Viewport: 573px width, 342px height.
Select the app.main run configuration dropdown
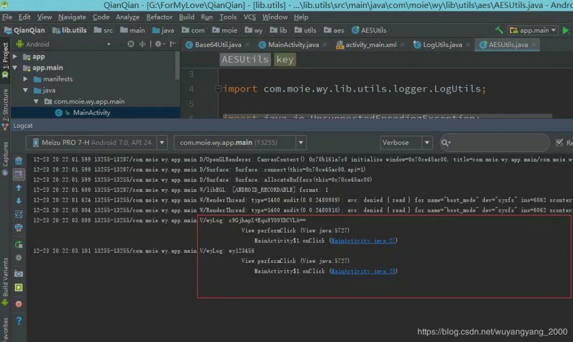click(532, 30)
